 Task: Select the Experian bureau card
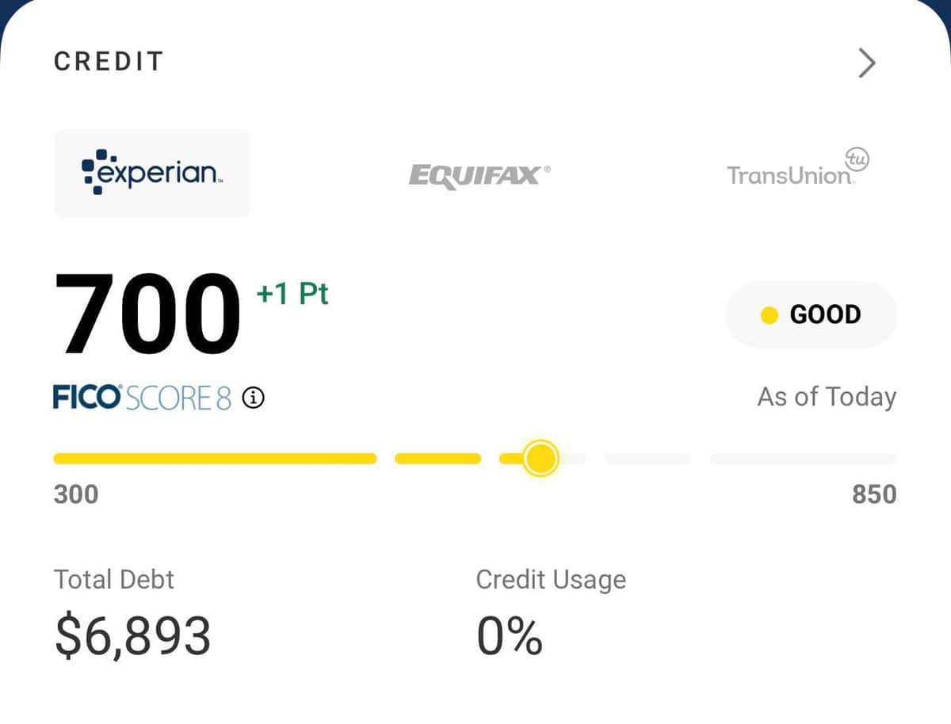pos(151,173)
